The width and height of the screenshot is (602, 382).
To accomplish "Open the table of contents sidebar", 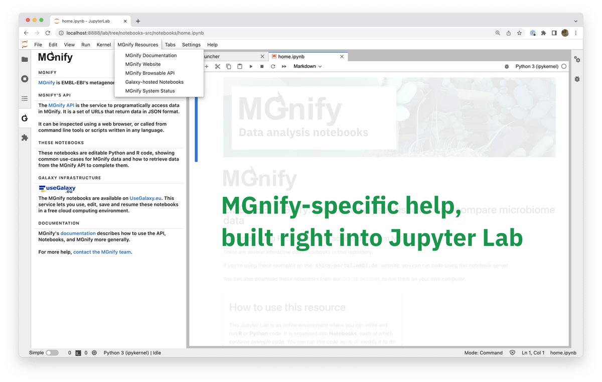I will [25, 98].
